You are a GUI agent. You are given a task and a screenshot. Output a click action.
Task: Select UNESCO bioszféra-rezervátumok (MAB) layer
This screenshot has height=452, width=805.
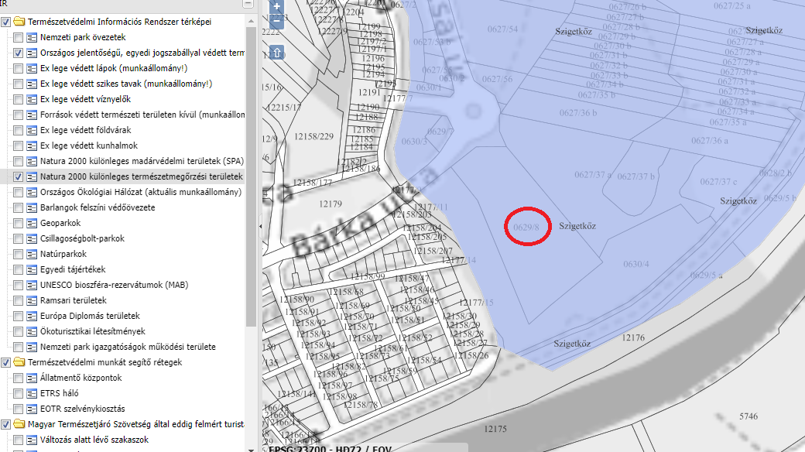[114, 285]
